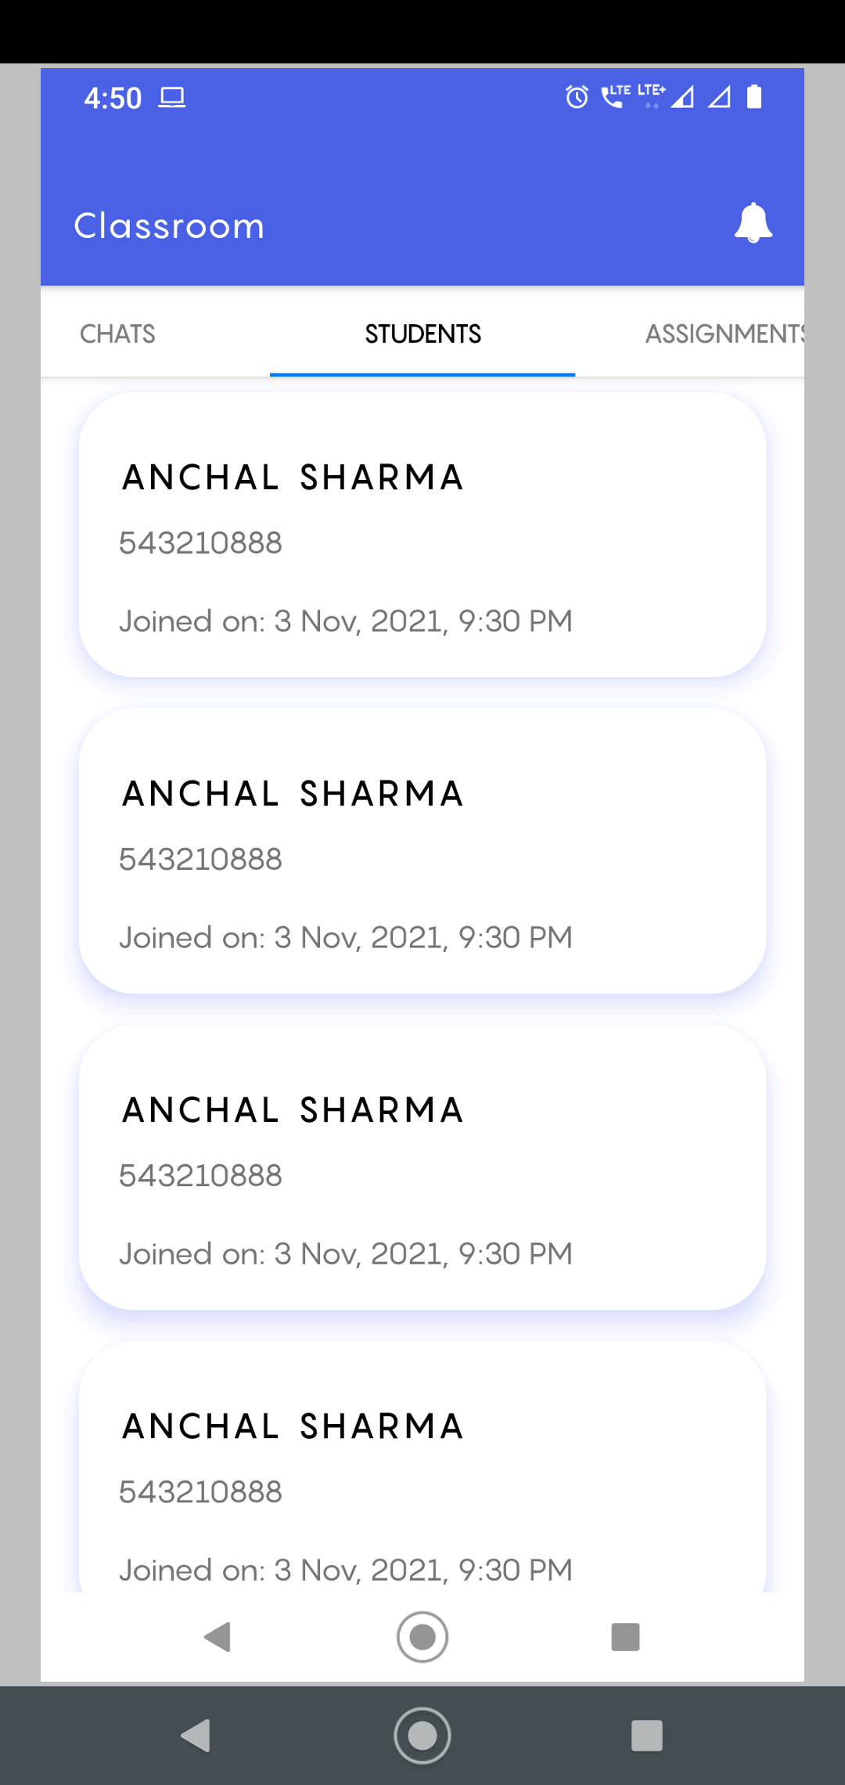Select the Students tab
The image size is (845, 1785).
coord(422,334)
